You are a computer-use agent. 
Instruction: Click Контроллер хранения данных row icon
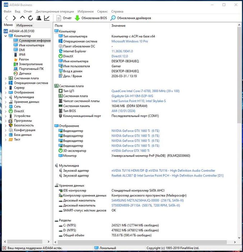coord(60,195)
